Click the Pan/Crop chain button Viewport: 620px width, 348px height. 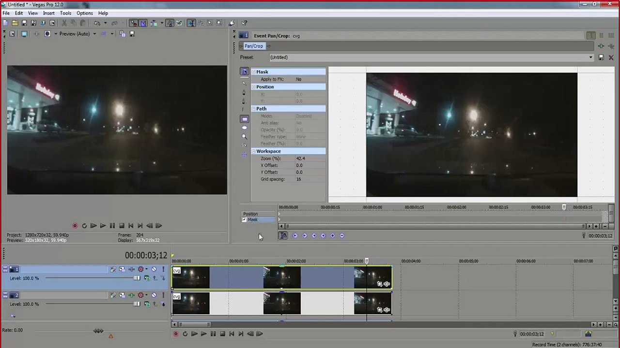(x=254, y=46)
